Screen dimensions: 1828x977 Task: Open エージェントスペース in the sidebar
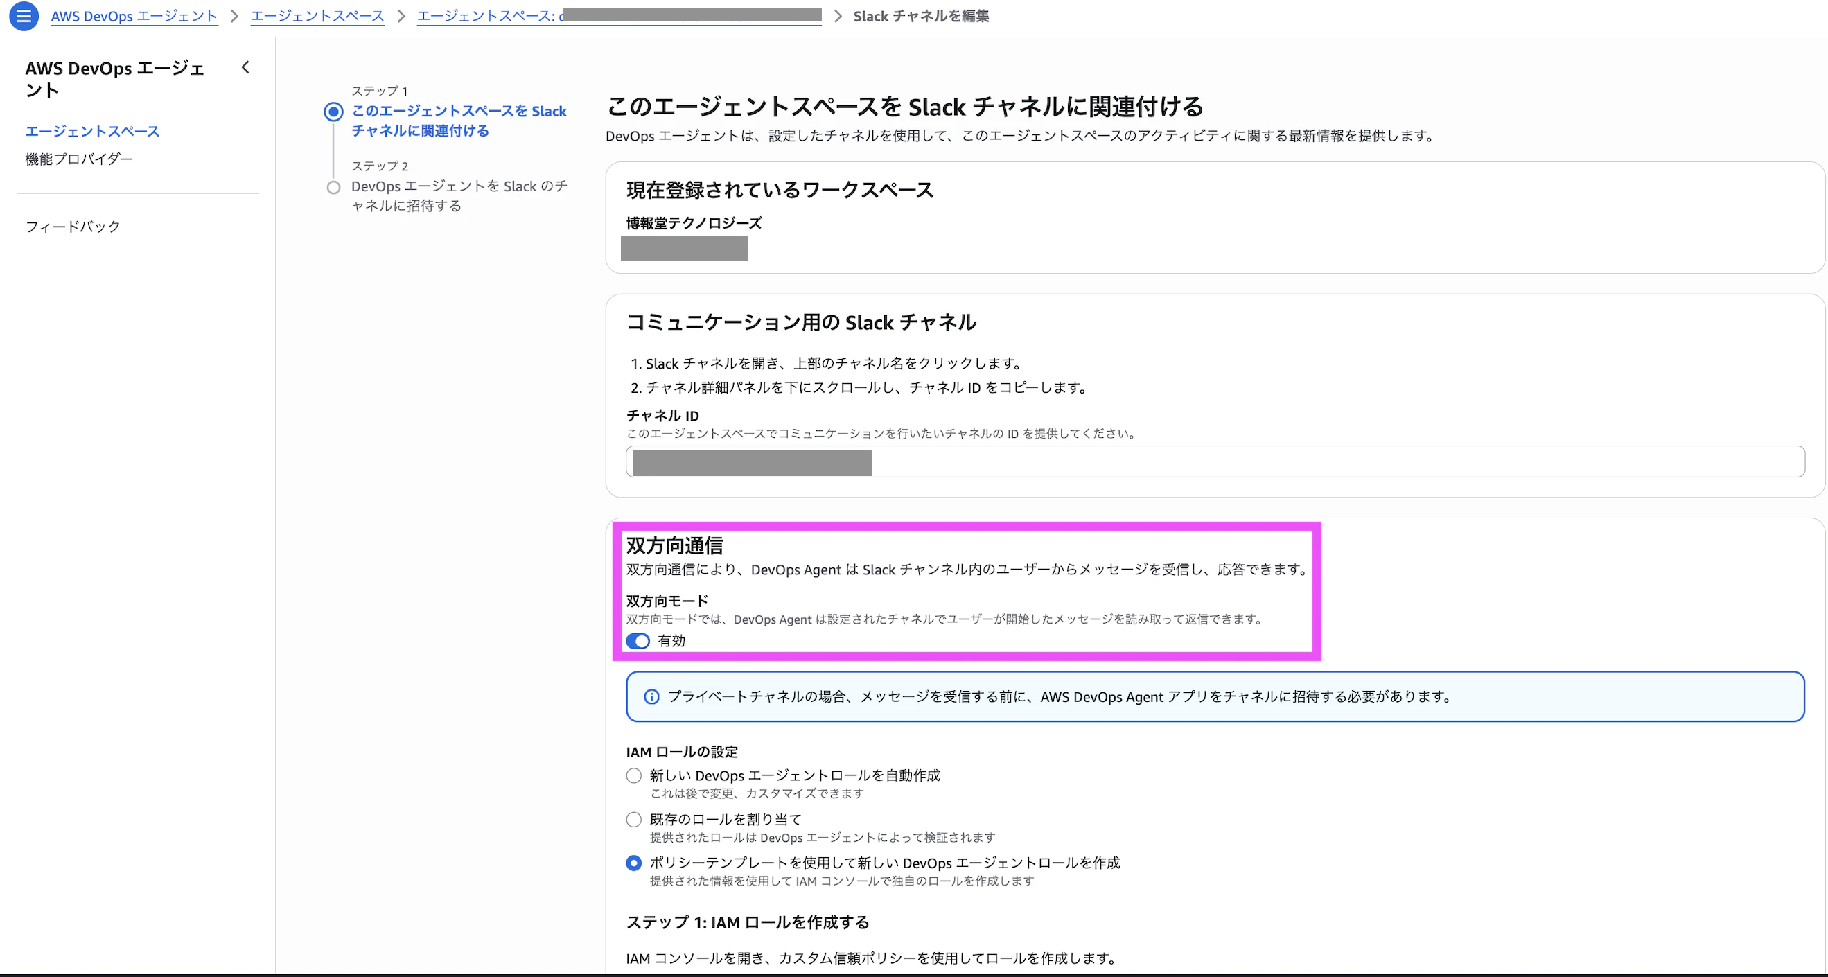coord(92,131)
